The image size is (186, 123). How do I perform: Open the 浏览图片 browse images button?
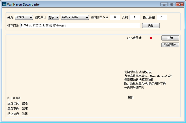170,45
